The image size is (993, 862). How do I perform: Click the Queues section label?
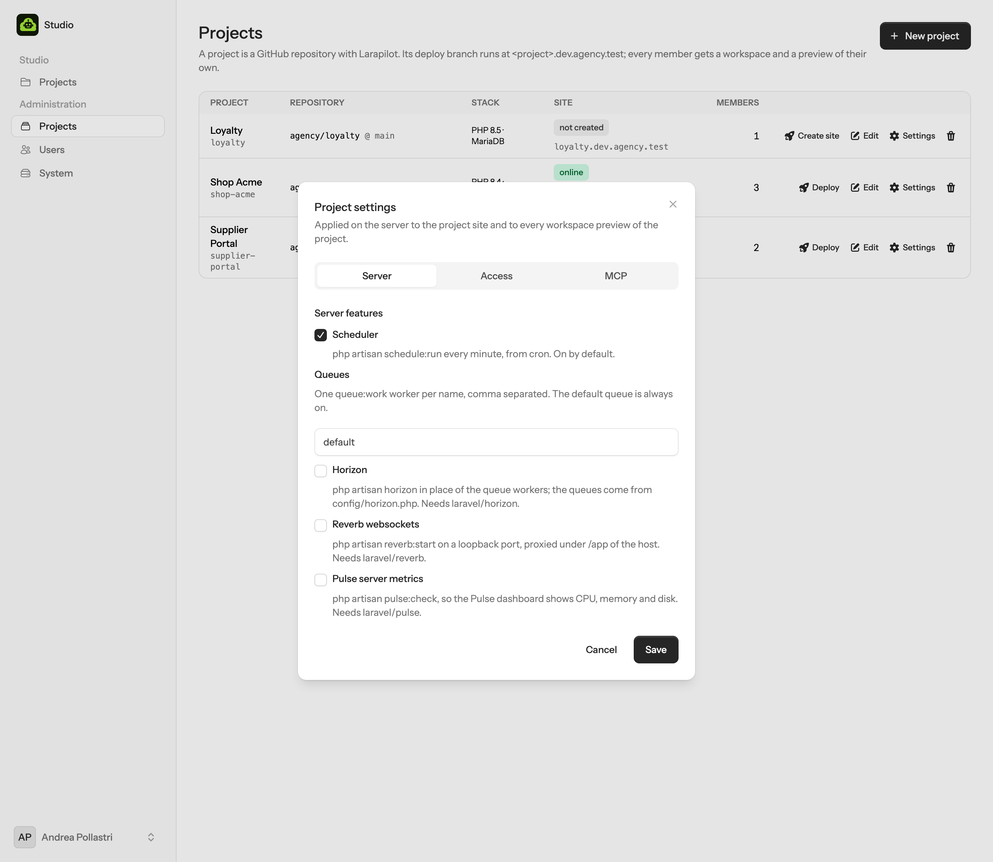(331, 375)
